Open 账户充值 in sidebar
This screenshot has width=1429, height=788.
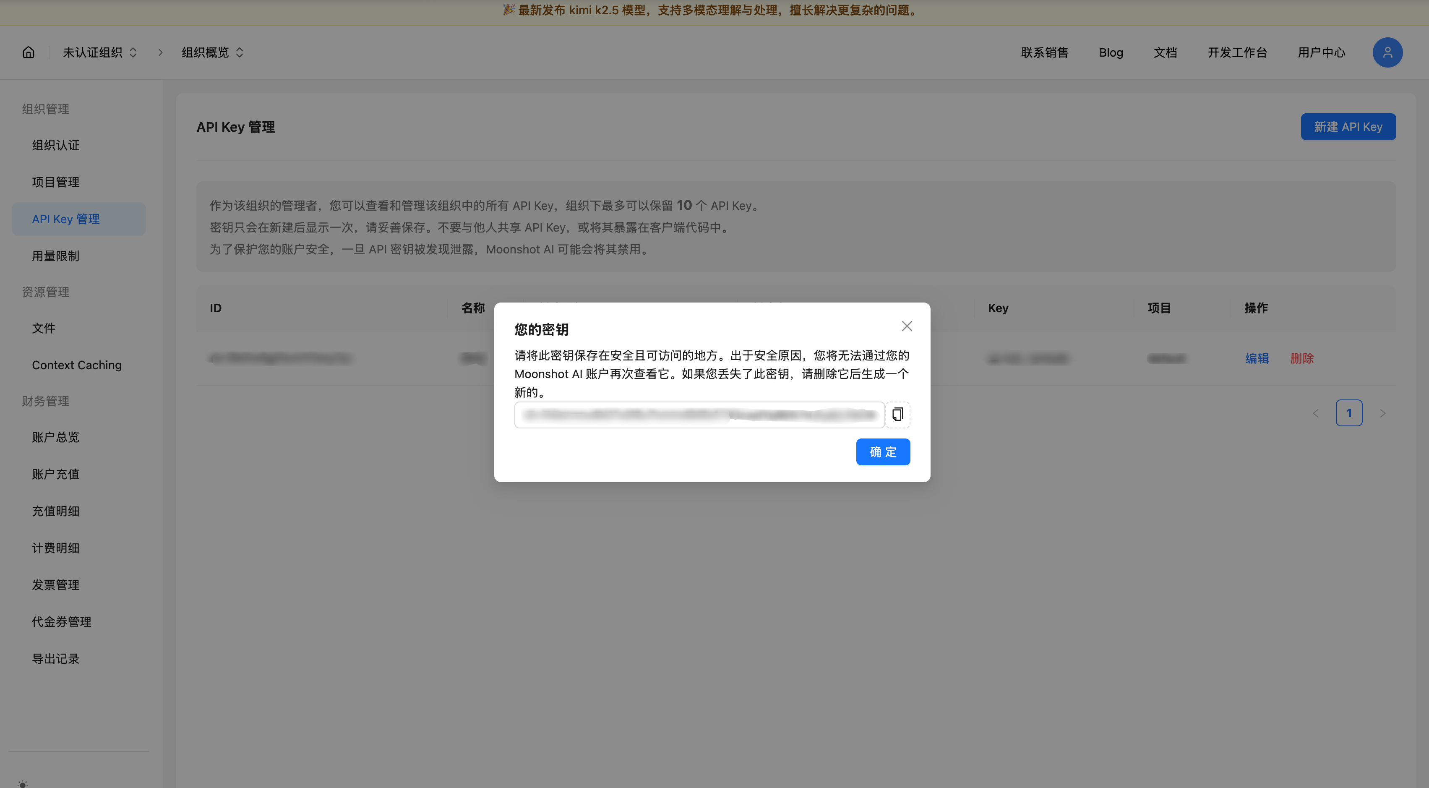tap(55, 474)
